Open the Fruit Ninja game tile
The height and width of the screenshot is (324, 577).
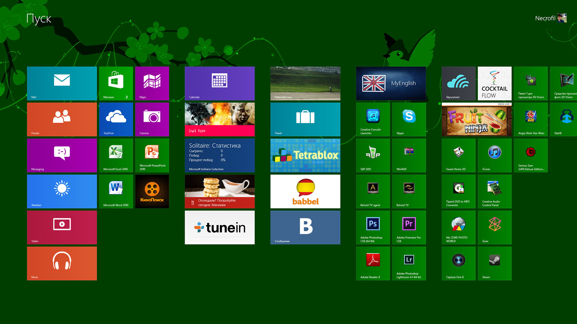pyautogui.click(x=476, y=119)
